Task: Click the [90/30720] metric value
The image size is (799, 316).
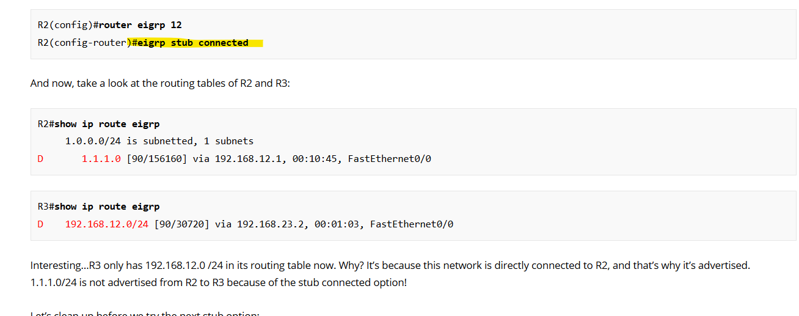Action: (x=182, y=224)
